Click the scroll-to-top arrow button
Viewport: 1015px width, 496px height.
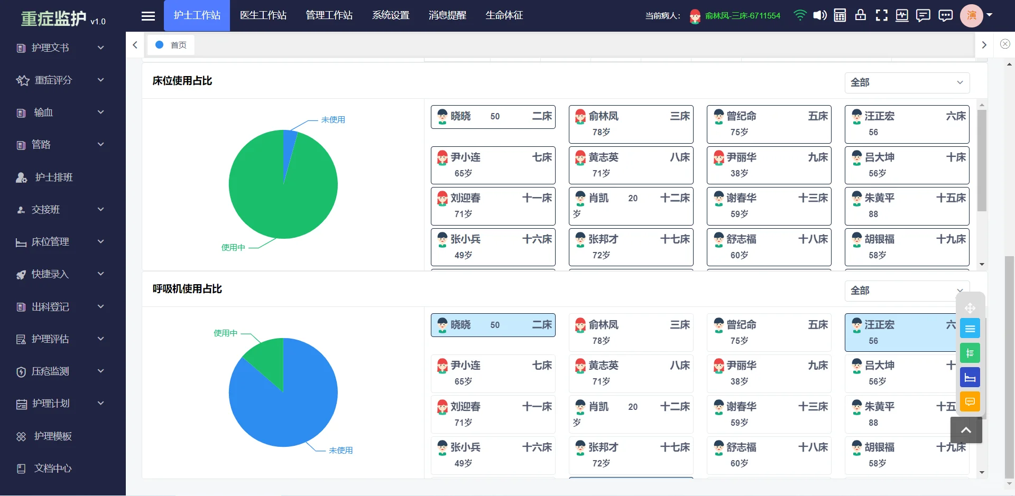pyautogui.click(x=966, y=430)
